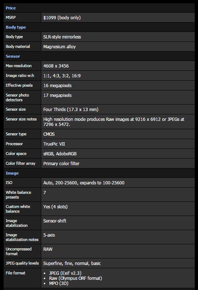This screenshot has width=198, height=290.
Task: Select the SLR-style mirrorless value
Action: coord(62,37)
